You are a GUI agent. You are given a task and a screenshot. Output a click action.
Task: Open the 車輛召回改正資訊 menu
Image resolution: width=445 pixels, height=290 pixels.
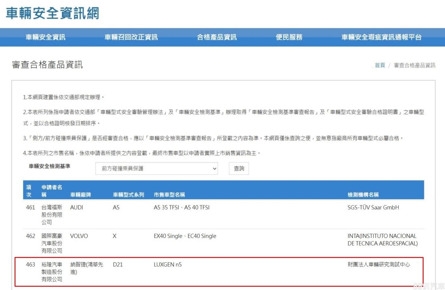click(x=131, y=37)
